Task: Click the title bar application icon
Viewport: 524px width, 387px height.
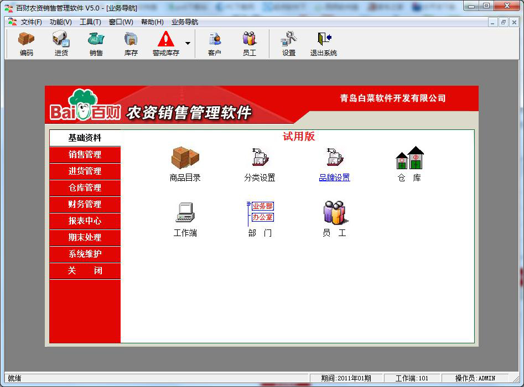Action: (9, 8)
